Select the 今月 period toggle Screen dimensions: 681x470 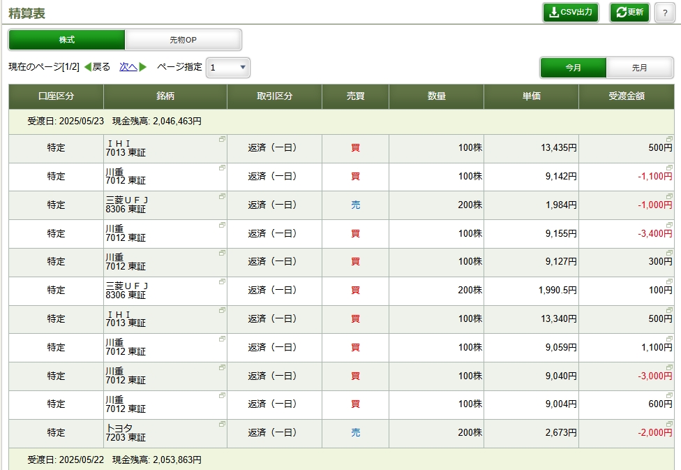573,68
